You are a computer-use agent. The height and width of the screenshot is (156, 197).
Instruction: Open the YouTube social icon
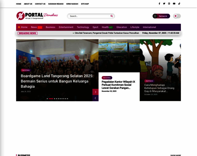(174, 4)
